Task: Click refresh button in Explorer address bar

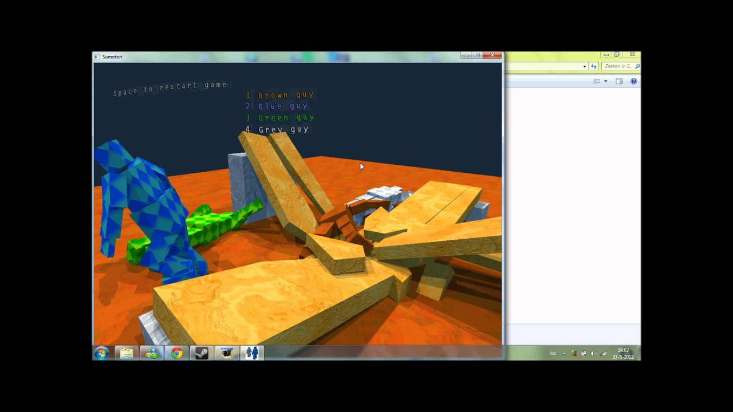Action: (594, 66)
